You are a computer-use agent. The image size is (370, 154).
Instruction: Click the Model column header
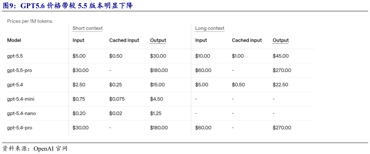(x=14, y=40)
